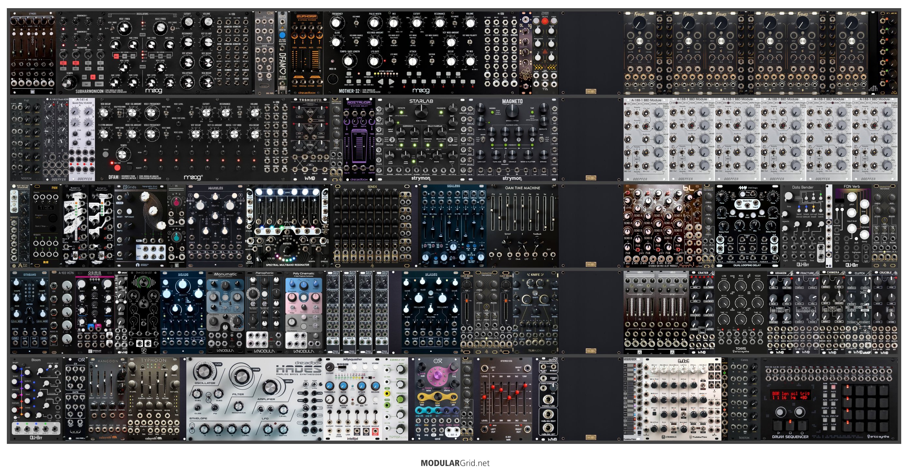Open the Qu-Bit Bloom sequencer module

coord(36,399)
